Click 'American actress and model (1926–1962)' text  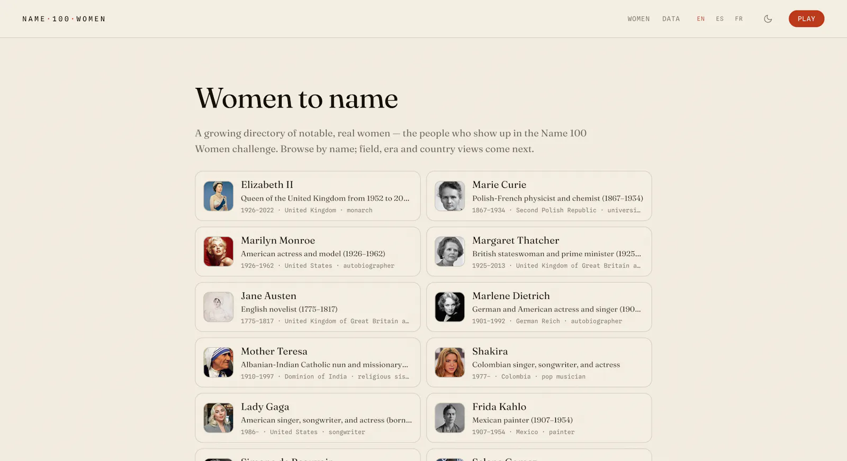313,254
